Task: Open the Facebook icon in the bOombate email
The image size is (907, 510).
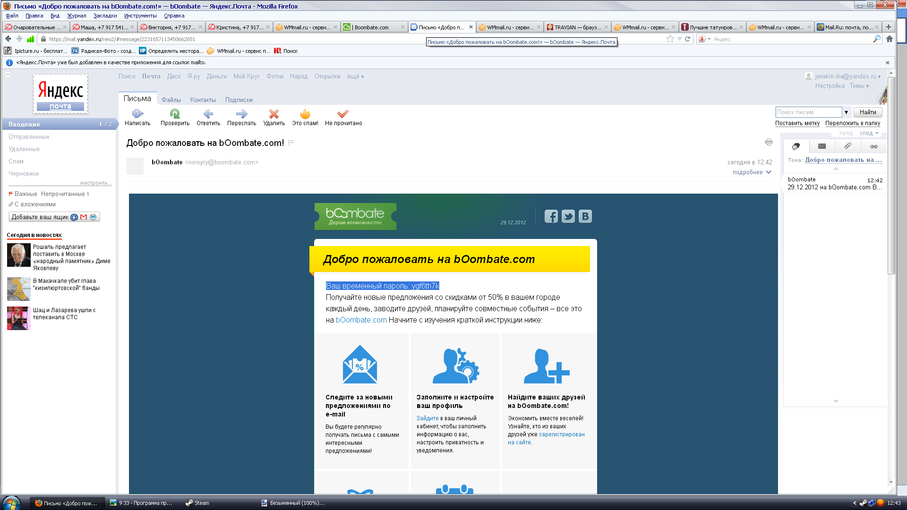Action: (551, 216)
